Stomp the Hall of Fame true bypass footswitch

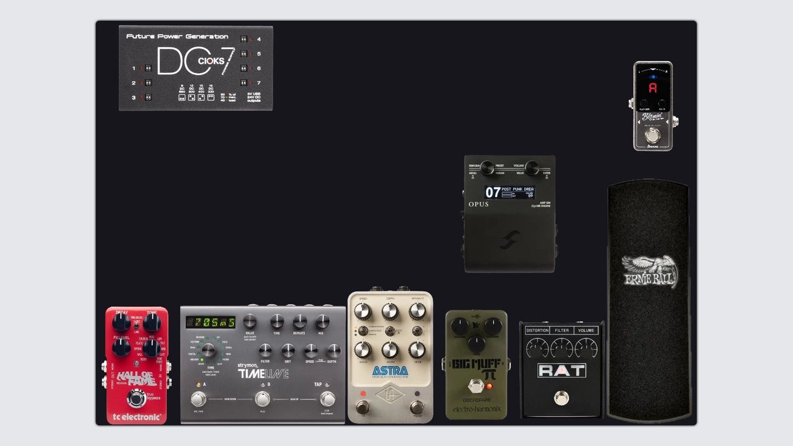(x=136, y=398)
